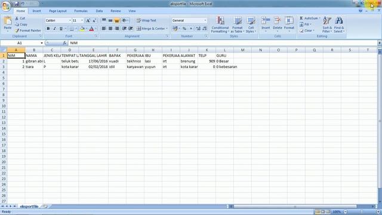Viewport: 382px width, 215px height.
Task: Apply the red font color
Action: (91, 29)
